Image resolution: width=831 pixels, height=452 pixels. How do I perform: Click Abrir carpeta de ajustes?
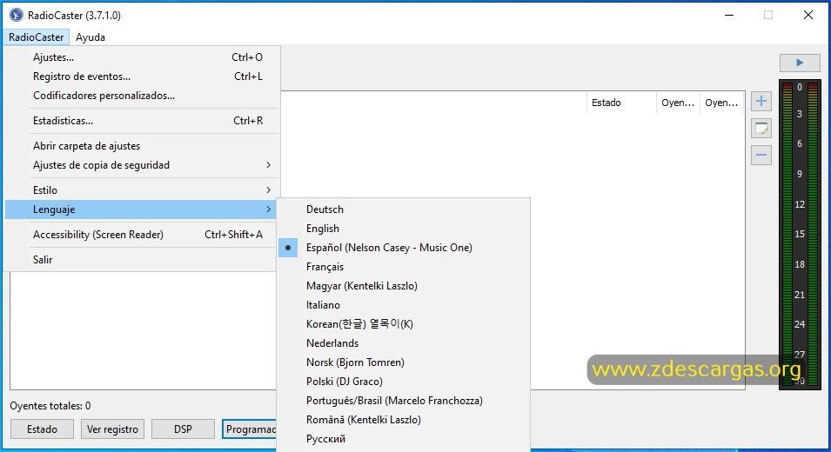coord(142,145)
